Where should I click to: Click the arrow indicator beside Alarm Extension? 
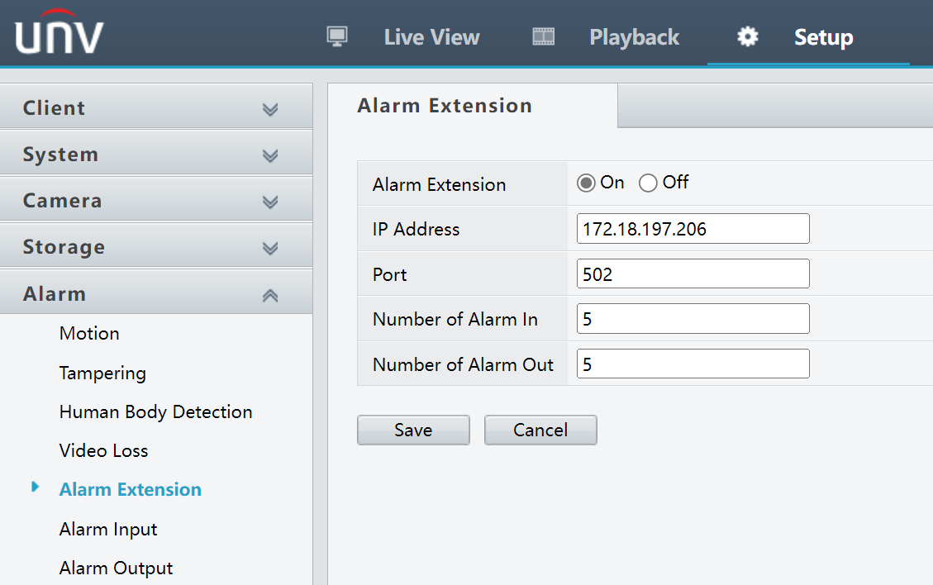pos(36,488)
